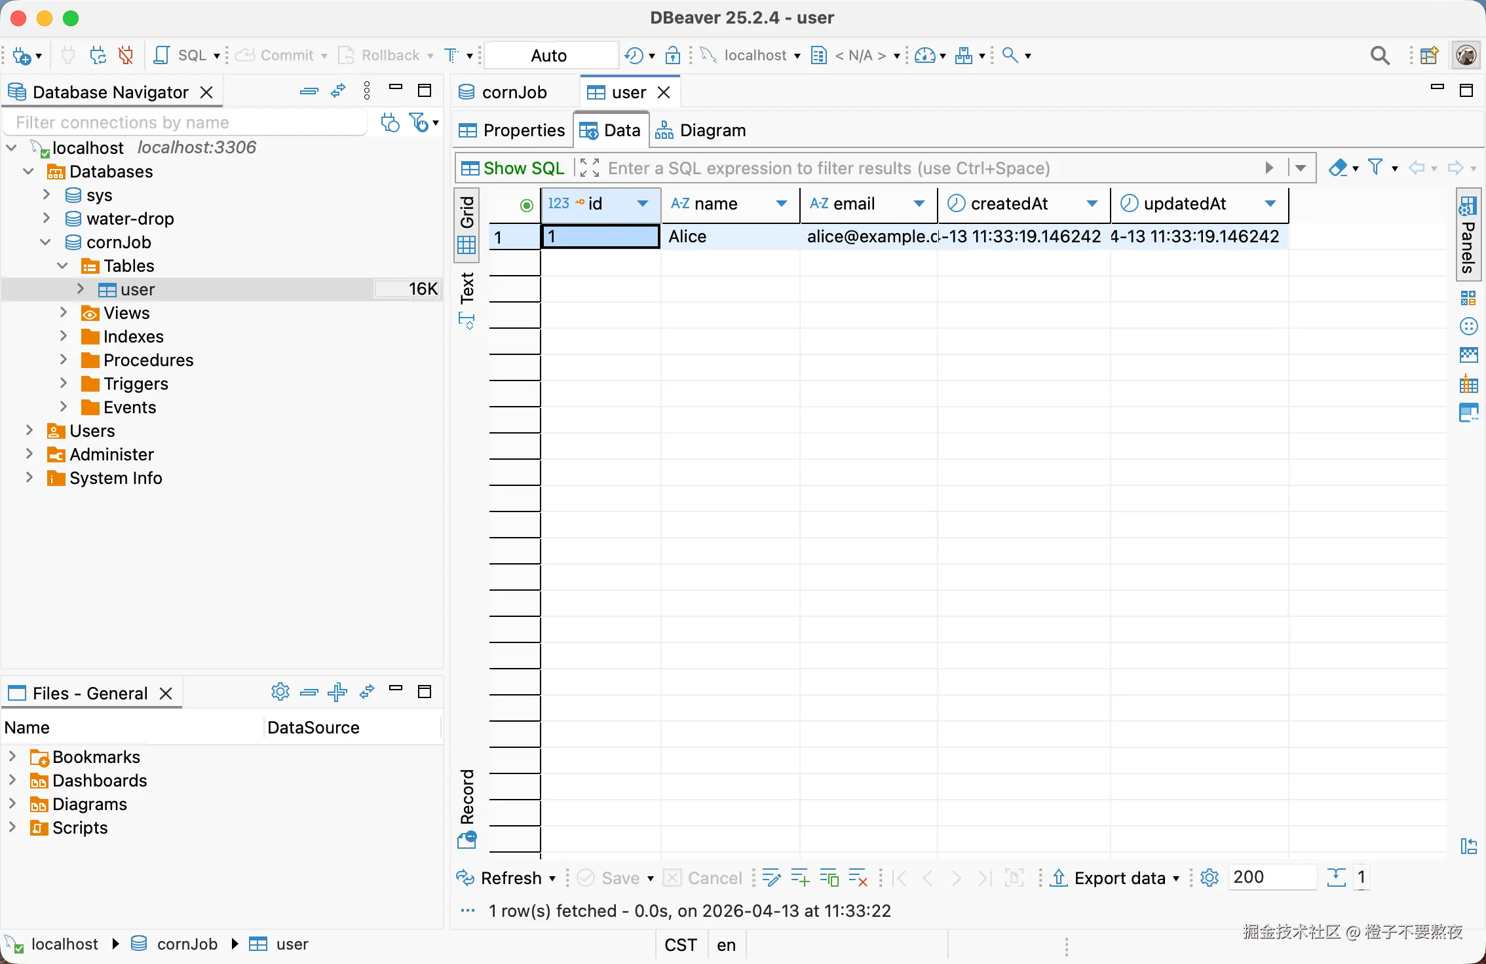The image size is (1486, 964).
Task: Click the Disconnect plug icon in toolbar
Action: [x=126, y=56]
